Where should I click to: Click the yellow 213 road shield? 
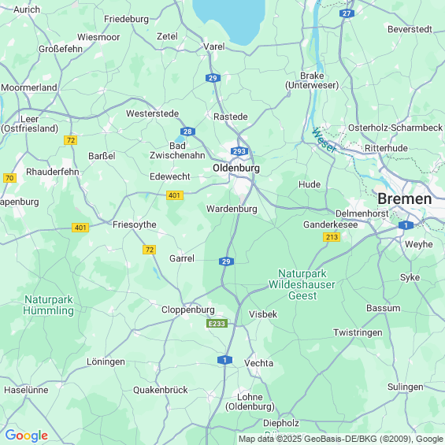pos(332,237)
